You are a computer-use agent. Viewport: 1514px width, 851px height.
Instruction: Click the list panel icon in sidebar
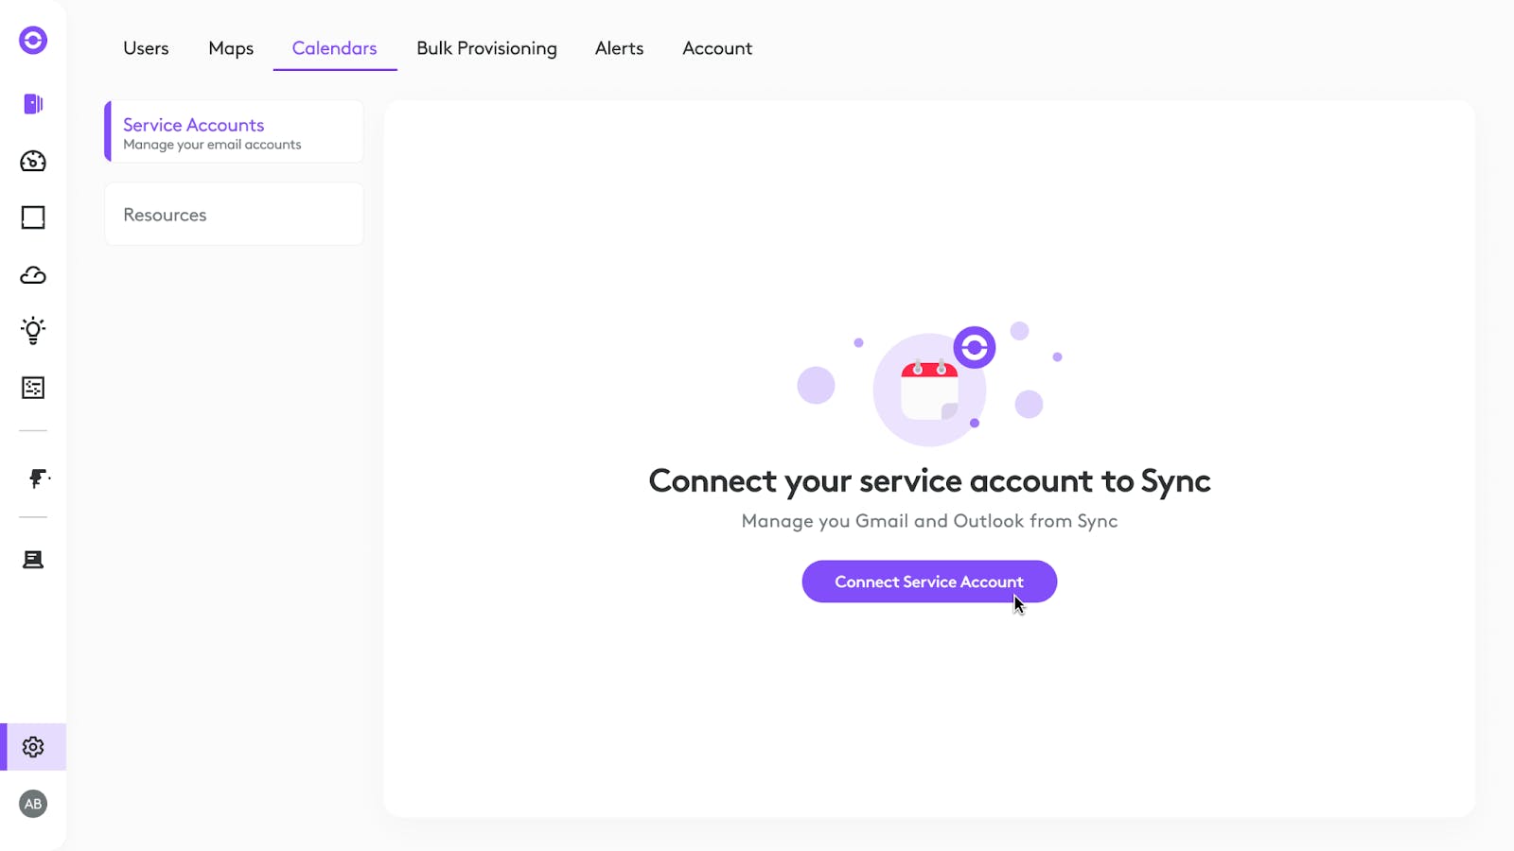(33, 388)
